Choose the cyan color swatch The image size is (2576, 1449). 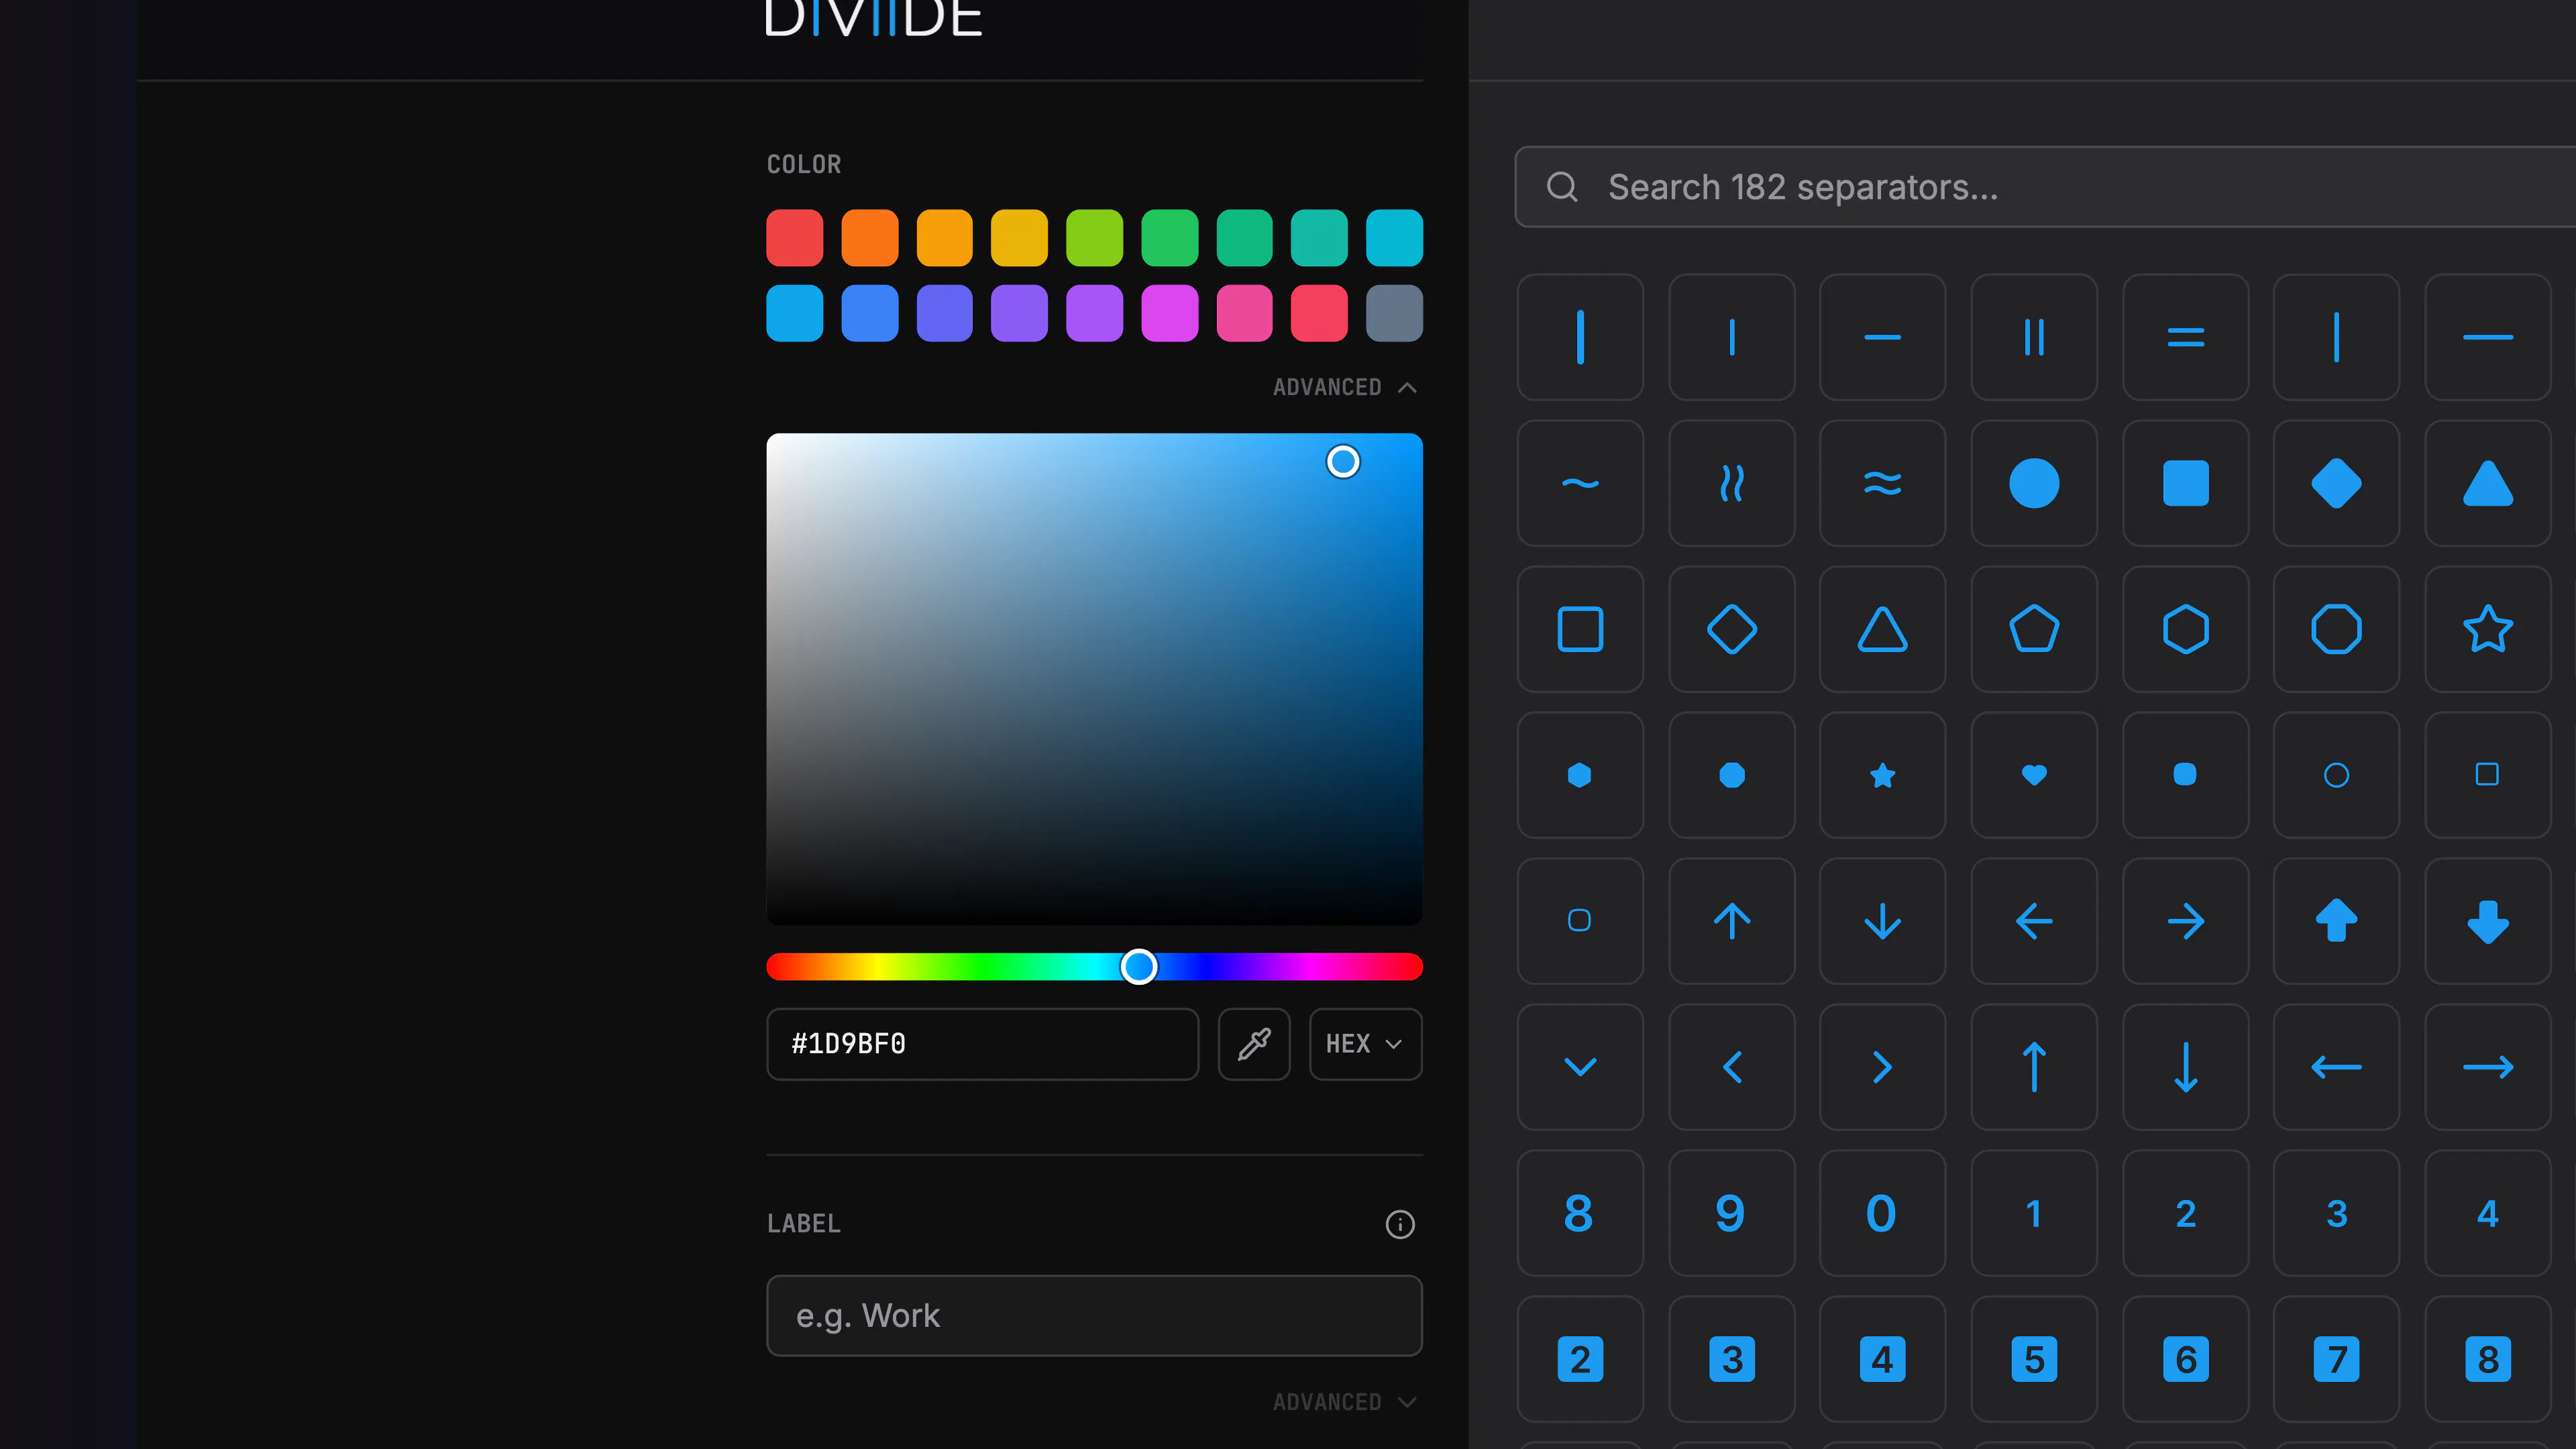pos(1394,238)
